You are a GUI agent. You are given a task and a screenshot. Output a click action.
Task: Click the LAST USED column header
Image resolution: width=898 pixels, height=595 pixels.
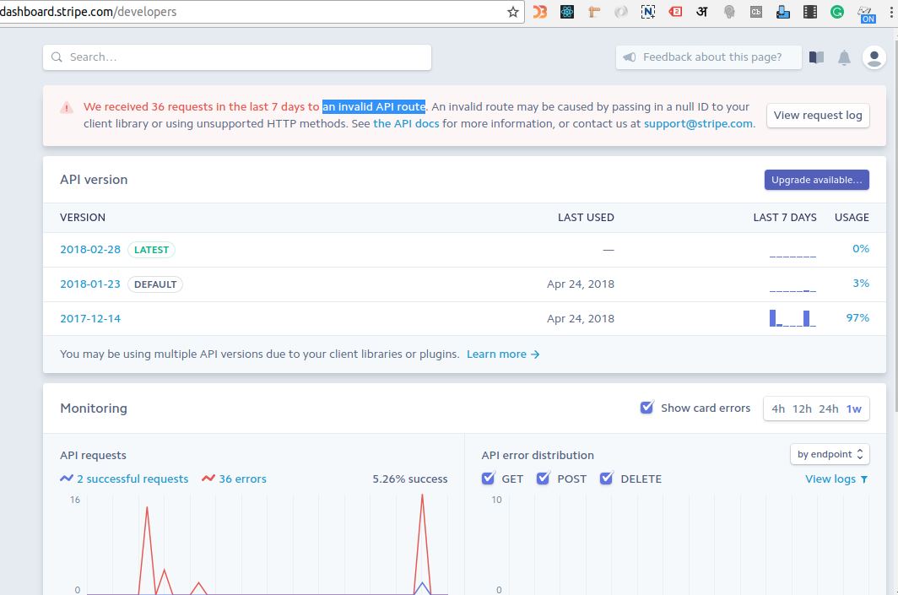point(586,217)
